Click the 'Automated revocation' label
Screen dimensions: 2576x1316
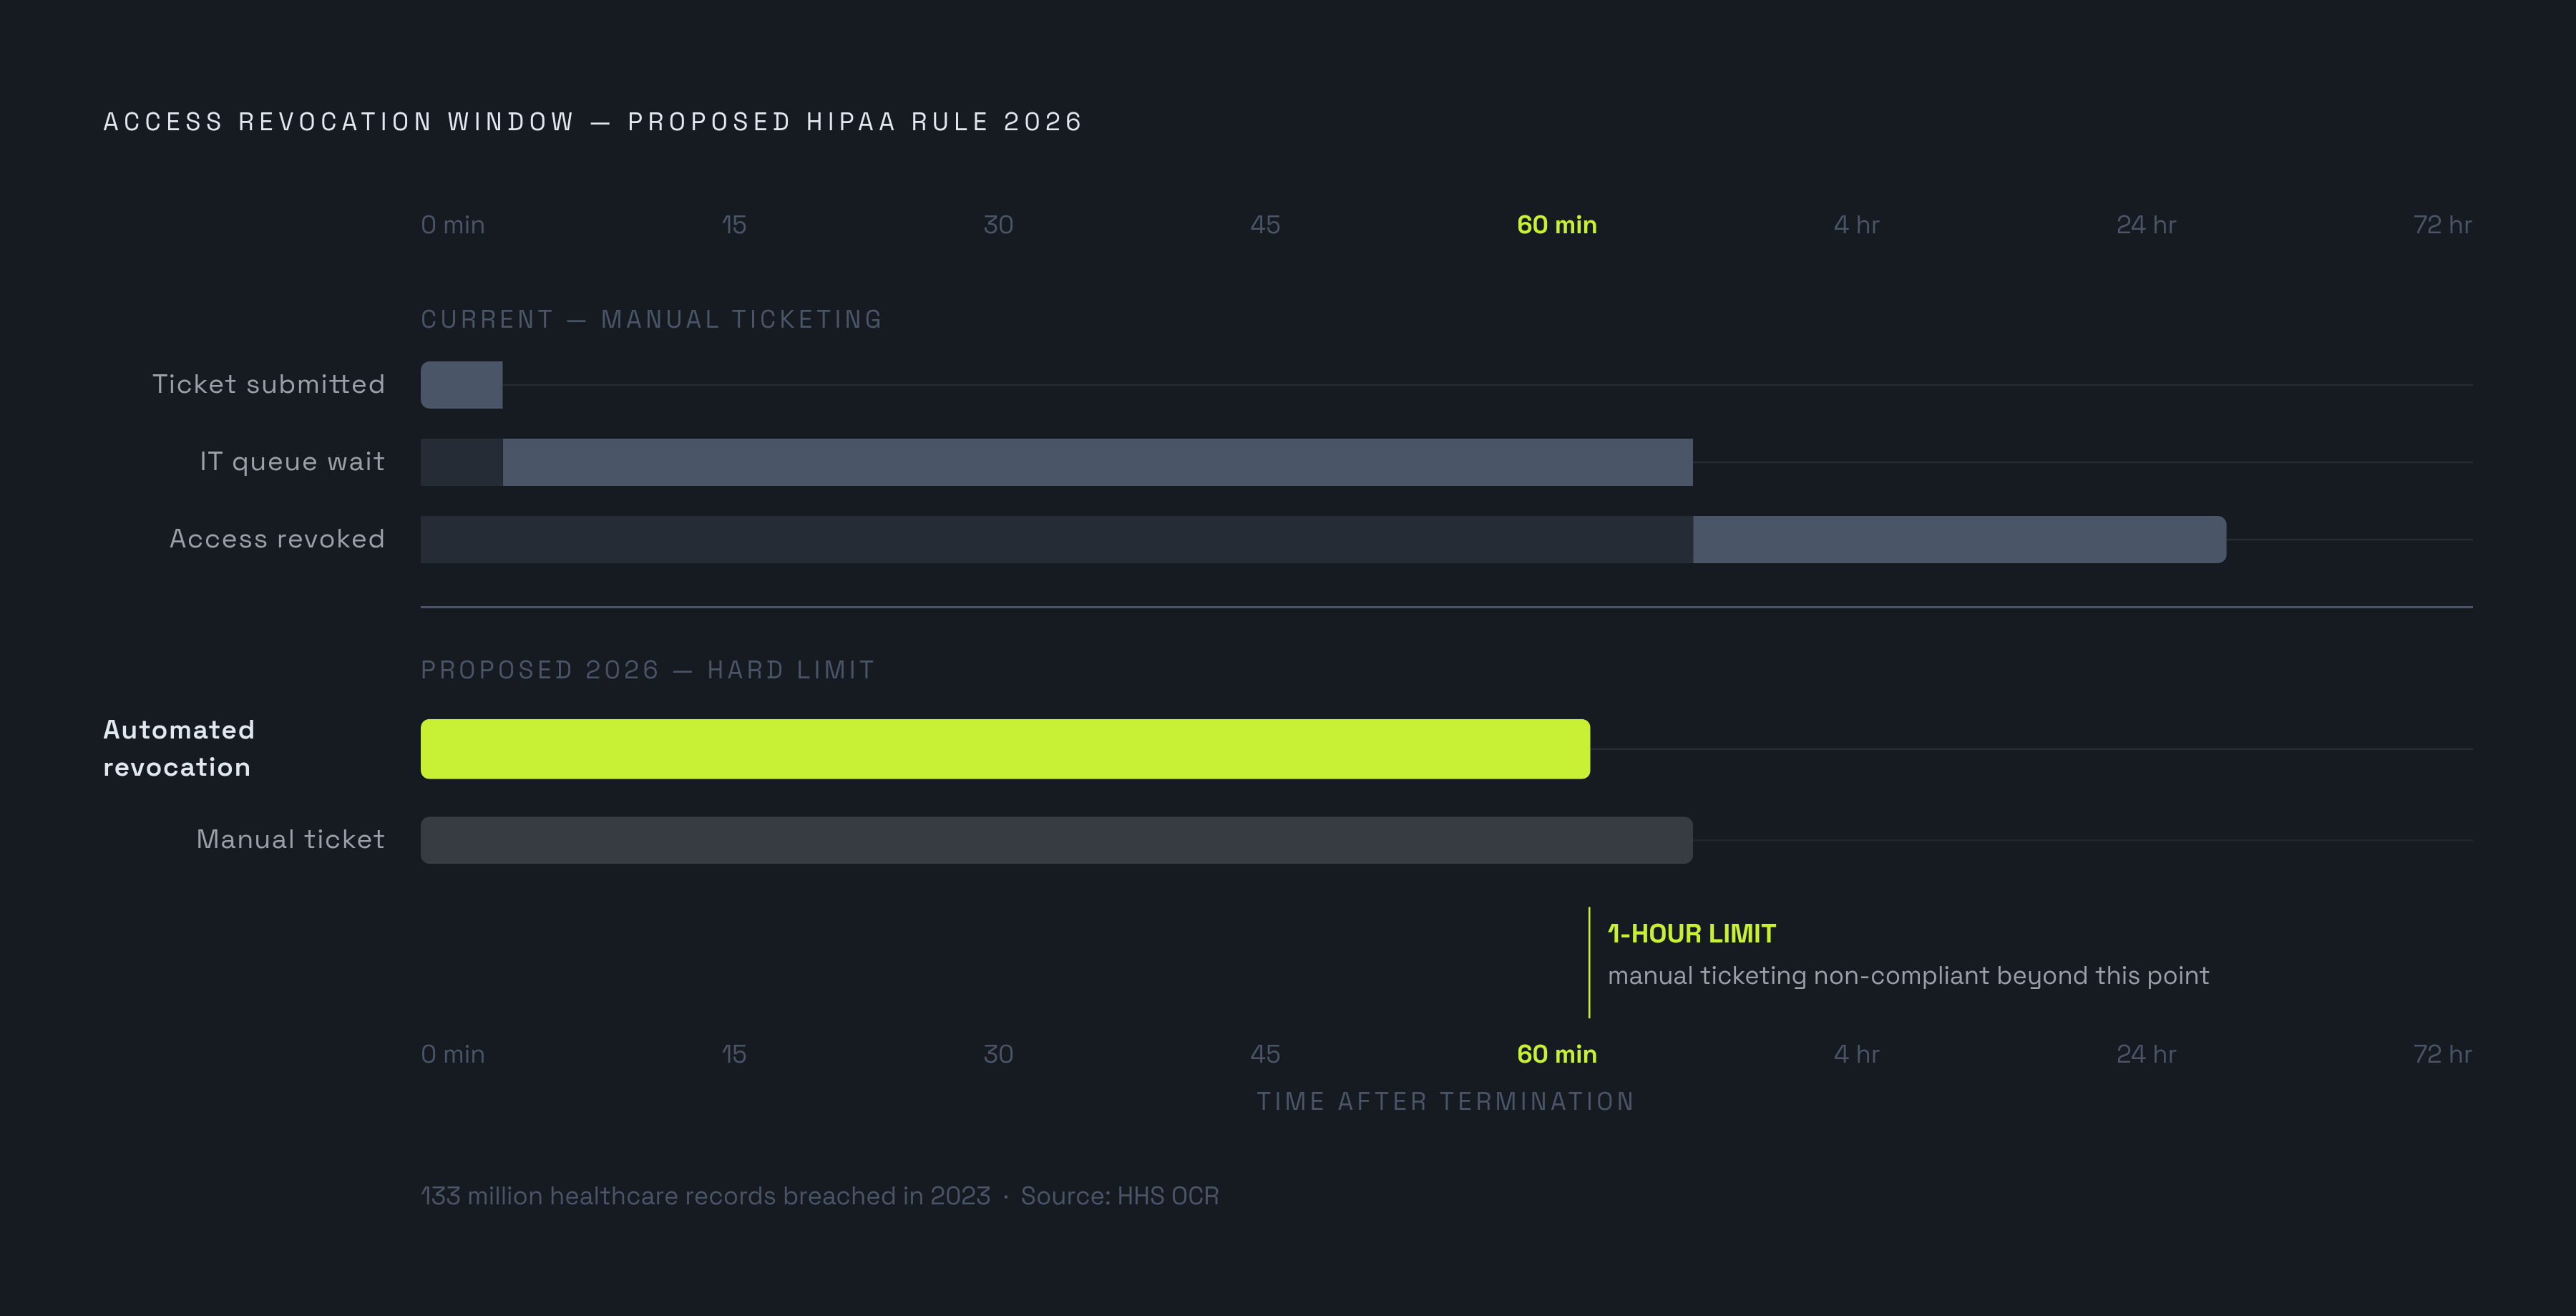[x=179, y=748]
